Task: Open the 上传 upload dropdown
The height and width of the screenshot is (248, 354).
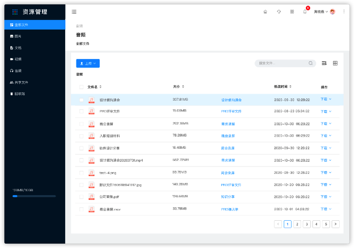Action: pyautogui.click(x=88, y=63)
